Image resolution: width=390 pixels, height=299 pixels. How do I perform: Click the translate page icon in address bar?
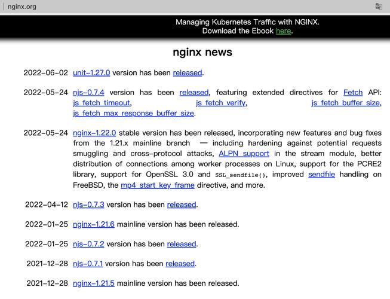click(x=379, y=7)
